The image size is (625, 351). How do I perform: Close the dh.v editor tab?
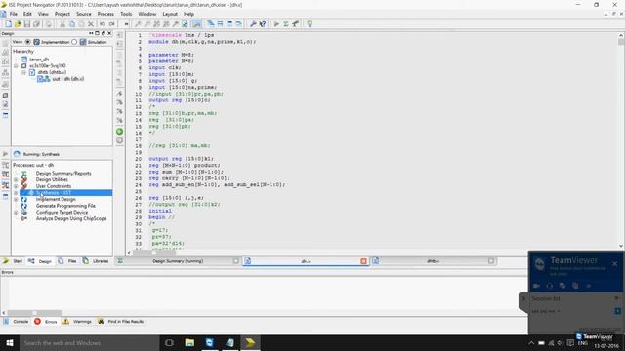point(363,261)
